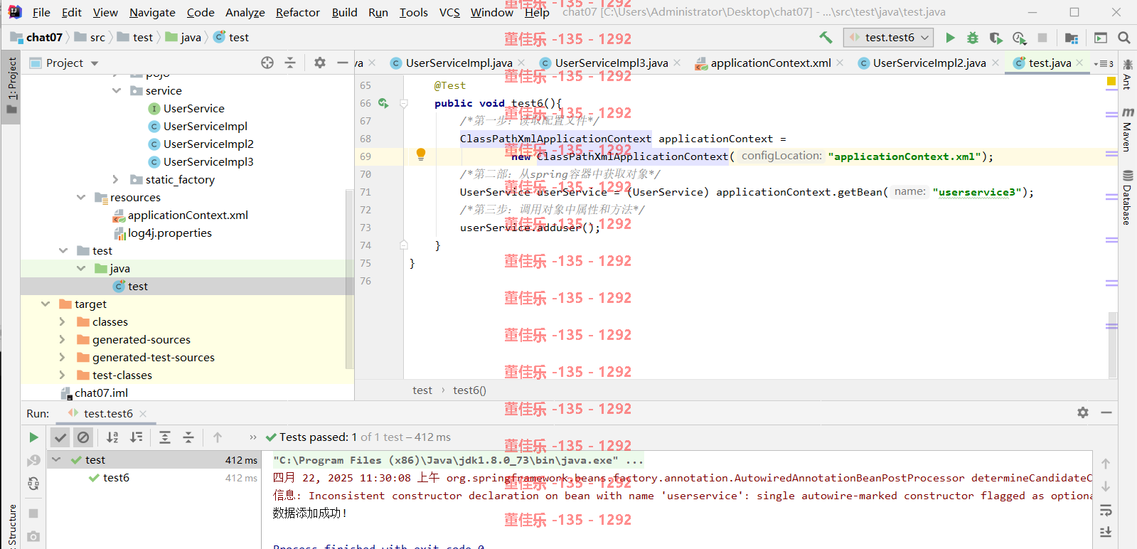Image resolution: width=1137 pixels, height=549 pixels.
Task: Click the scroll-to-end icon in console
Action: [x=1106, y=532]
